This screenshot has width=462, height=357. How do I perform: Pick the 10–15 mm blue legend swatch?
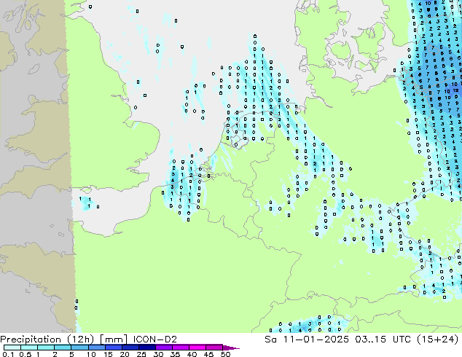tap(97, 348)
